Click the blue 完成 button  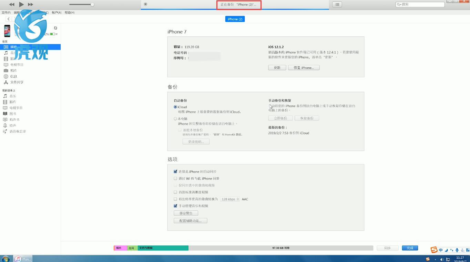410,248
